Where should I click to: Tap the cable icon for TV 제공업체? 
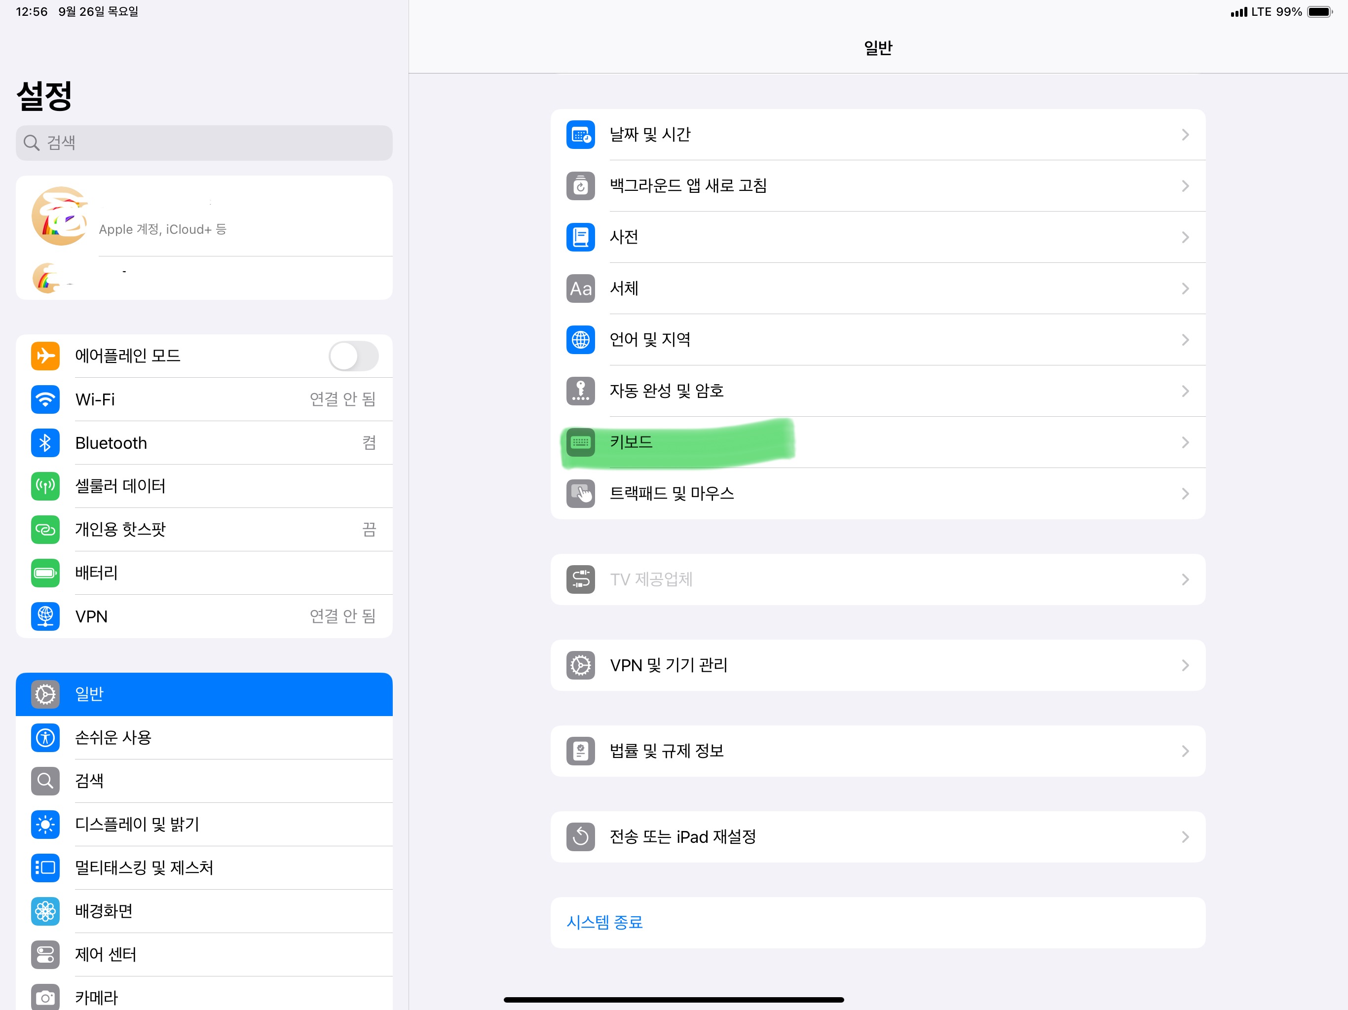pyautogui.click(x=581, y=579)
